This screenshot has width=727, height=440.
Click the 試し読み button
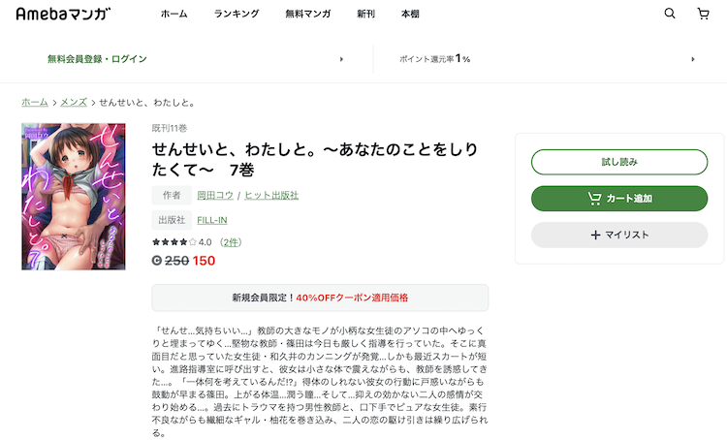pos(619,162)
